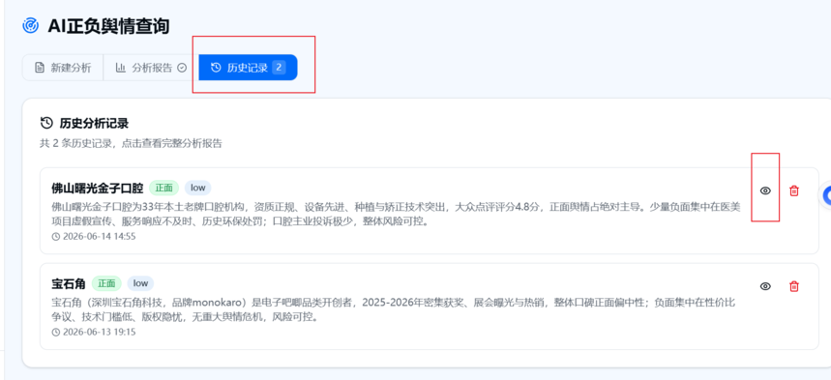Click the AI正负舆情查询 page title
This screenshot has width=831, height=380.
tap(108, 25)
